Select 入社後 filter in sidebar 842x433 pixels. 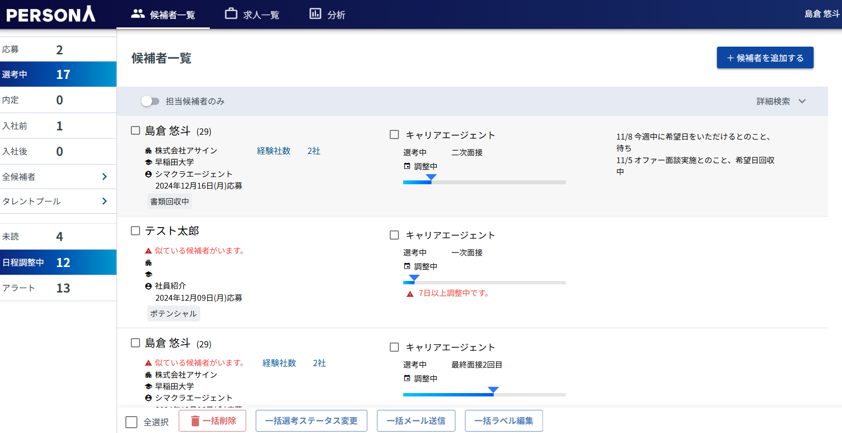[x=58, y=151]
